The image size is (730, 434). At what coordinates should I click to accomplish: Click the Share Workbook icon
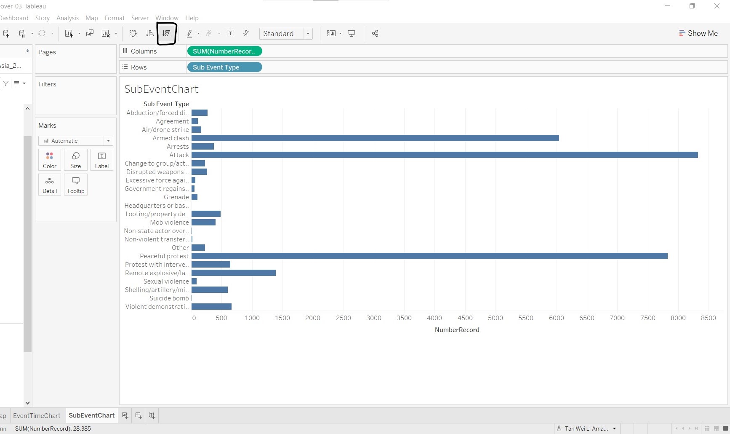coord(375,34)
